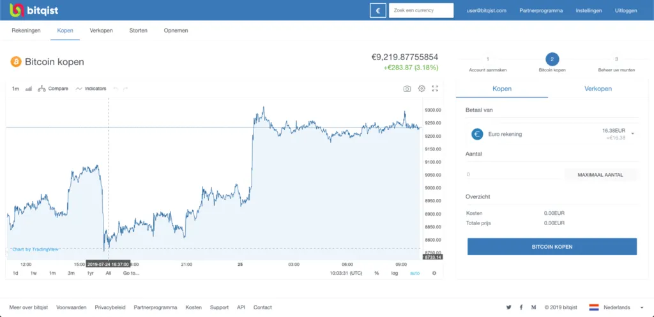Image resolution: width=654 pixels, height=317 pixels.
Task: Set chart range to 3m
Action: tap(72, 273)
